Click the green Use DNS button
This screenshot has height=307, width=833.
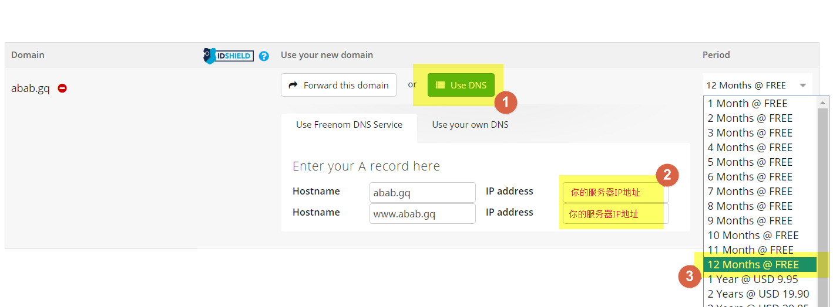pos(461,85)
